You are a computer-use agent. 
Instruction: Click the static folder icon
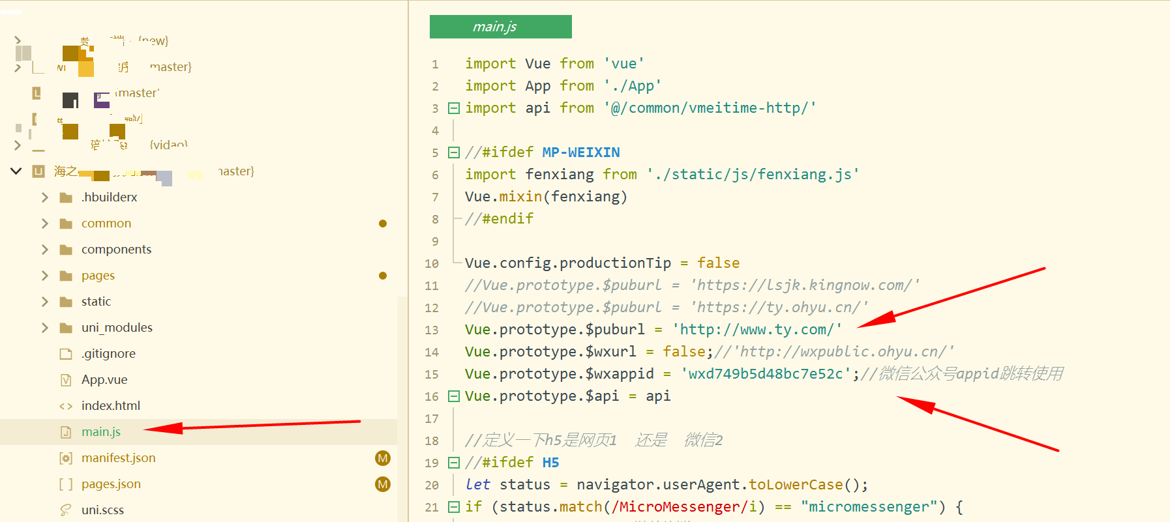(66, 302)
